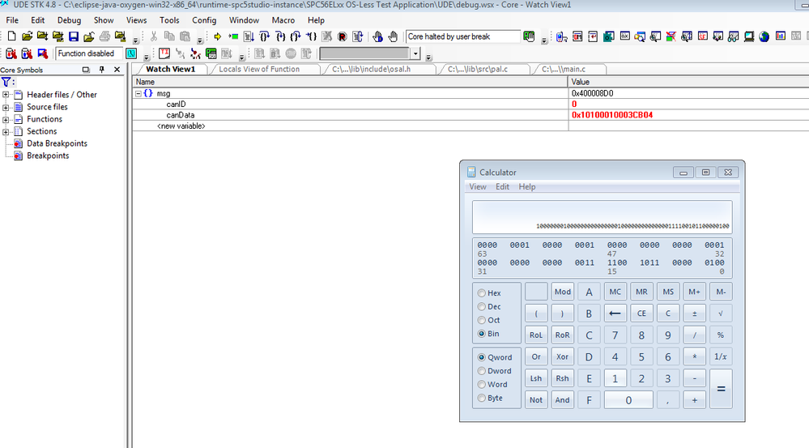Click the Xor button in Calculator
The width and height of the screenshot is (809, 448).
click(562, 356)
